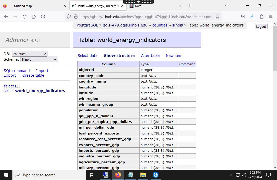
Task: Open new browser tab plus button
Action: (190, 6)
